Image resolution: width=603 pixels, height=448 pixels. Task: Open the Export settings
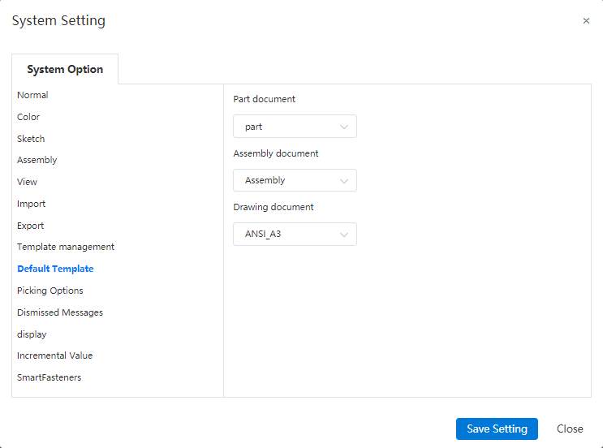pyautogui.click(x=30, y=226)
